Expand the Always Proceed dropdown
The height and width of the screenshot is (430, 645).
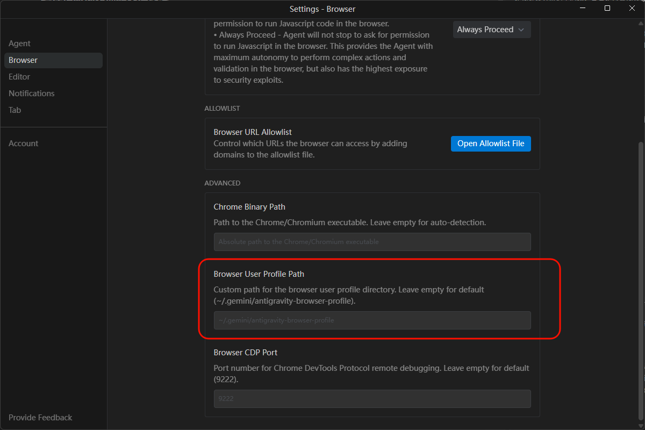492,30
